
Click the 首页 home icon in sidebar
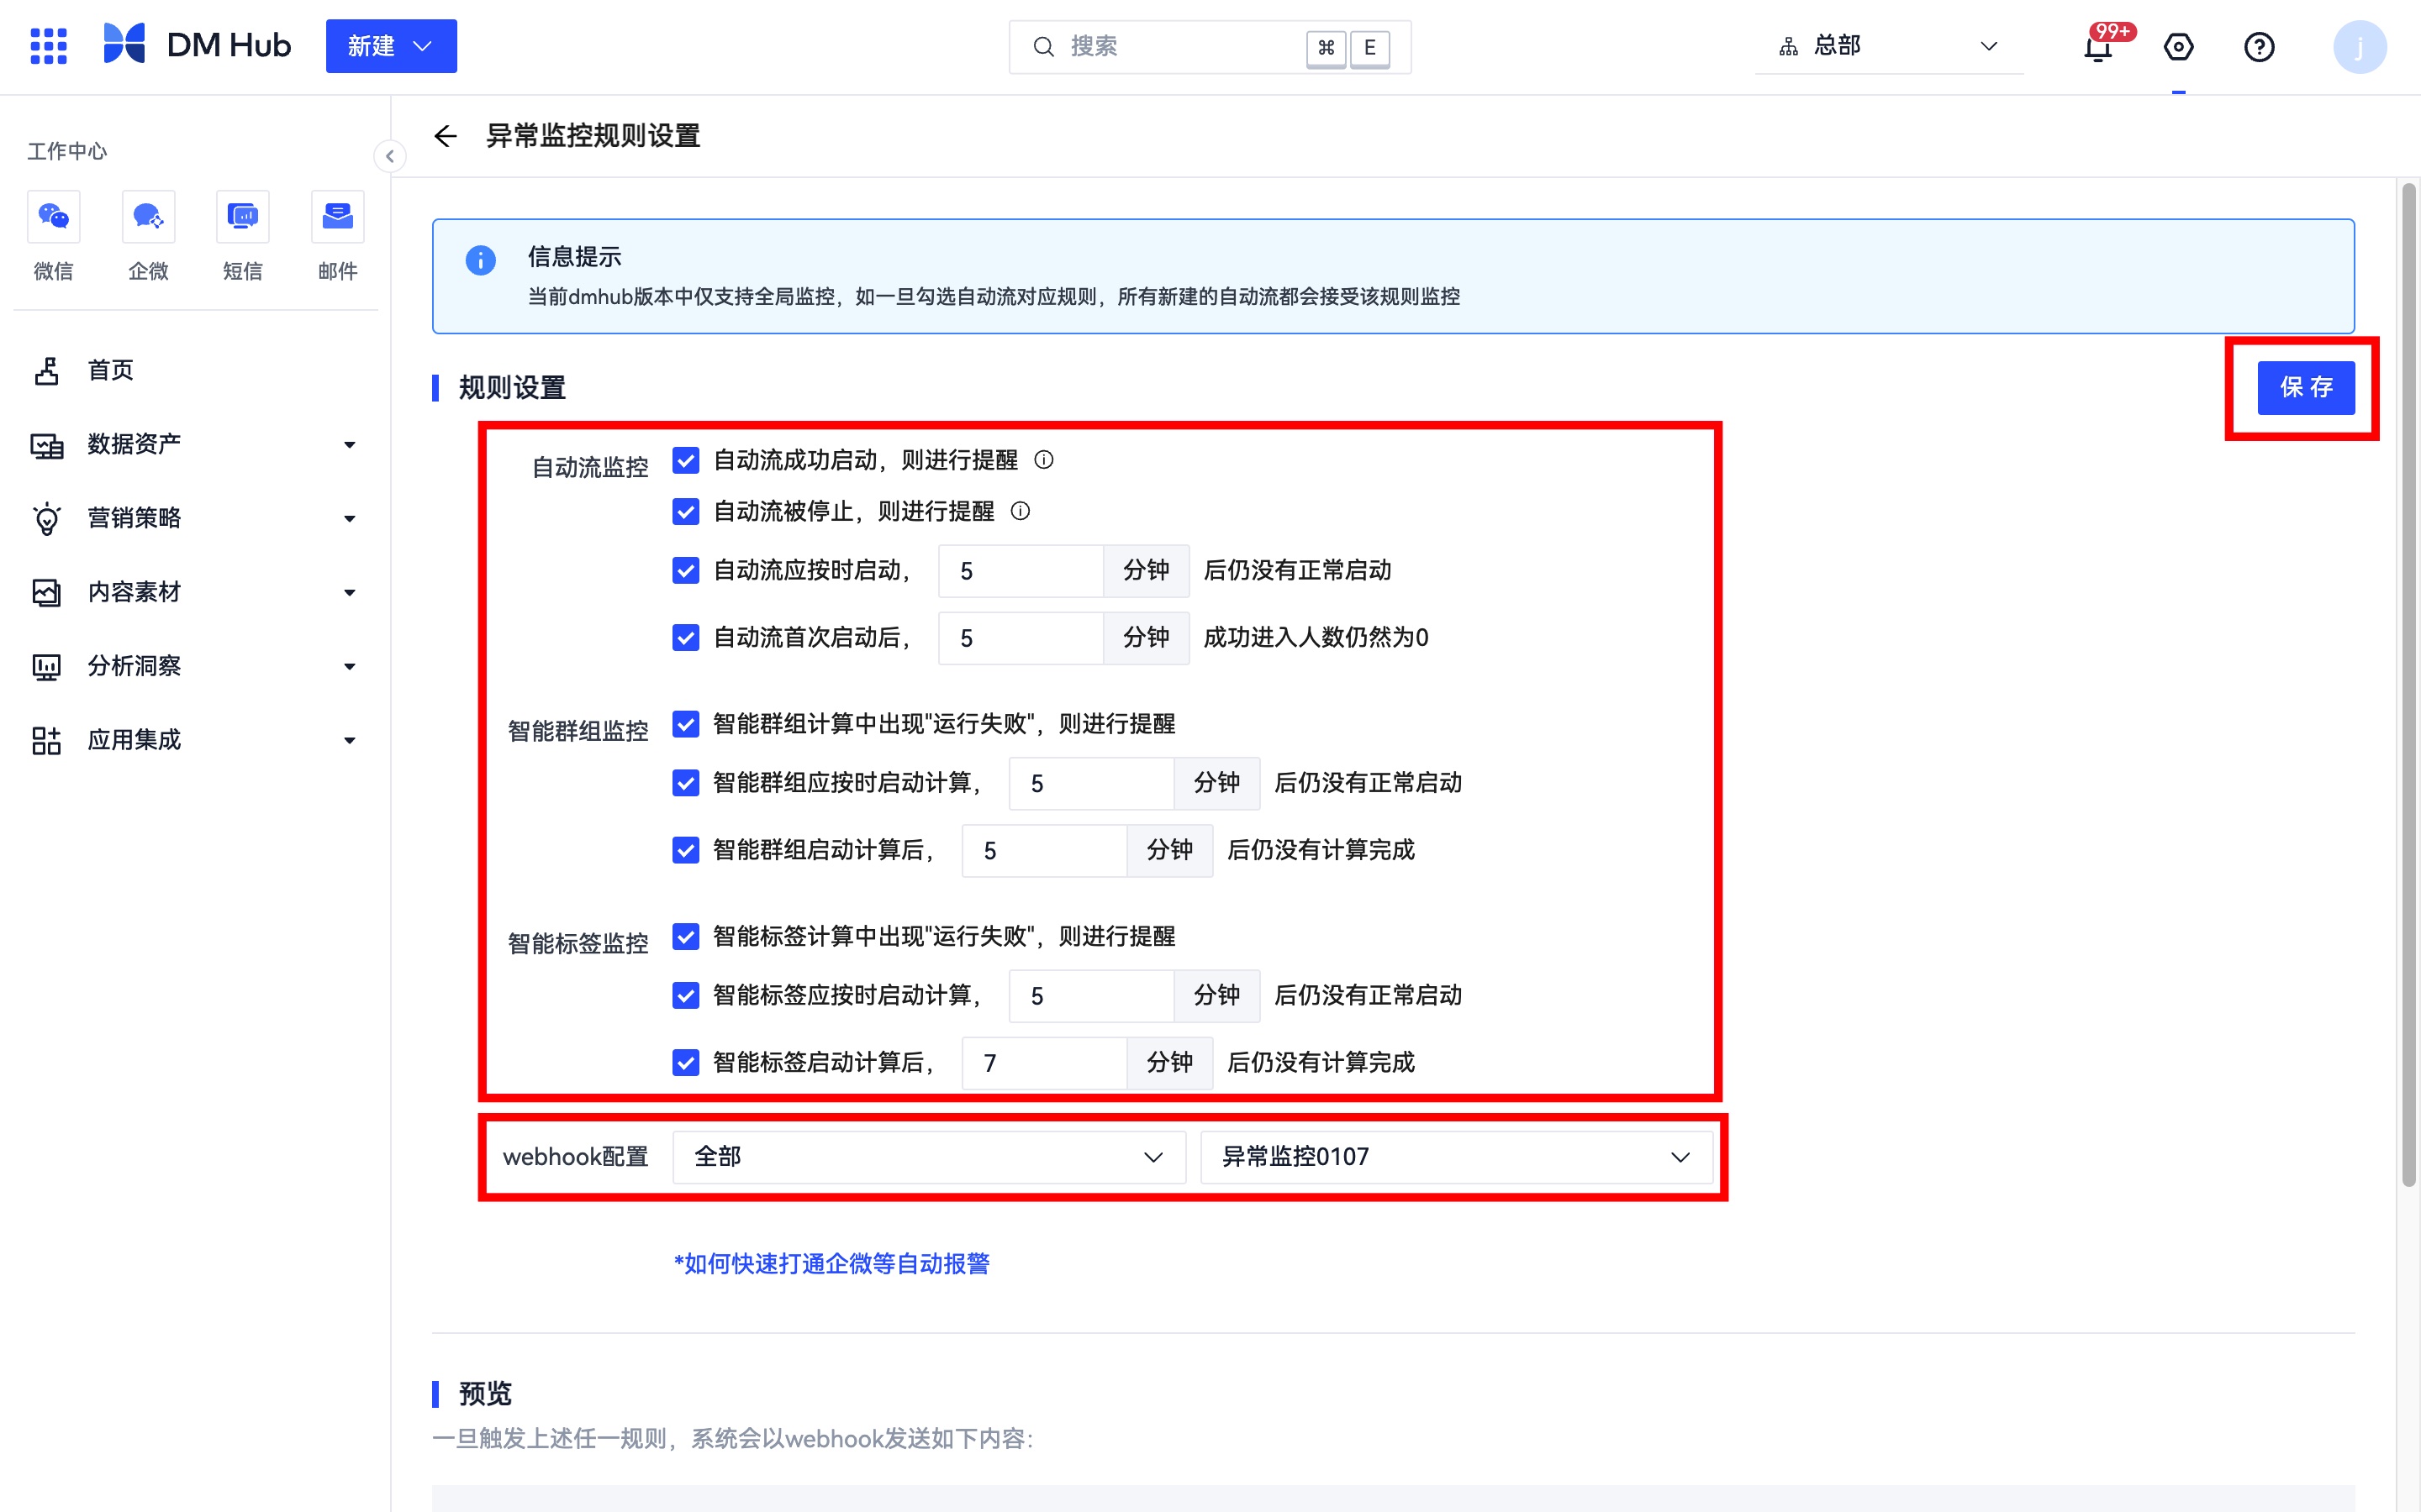coord(47,371)
